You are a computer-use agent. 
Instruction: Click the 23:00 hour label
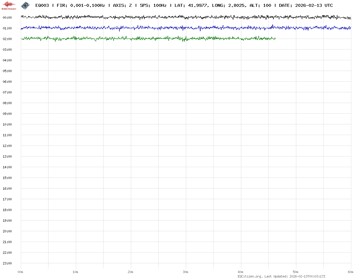(x=7, y=263)
